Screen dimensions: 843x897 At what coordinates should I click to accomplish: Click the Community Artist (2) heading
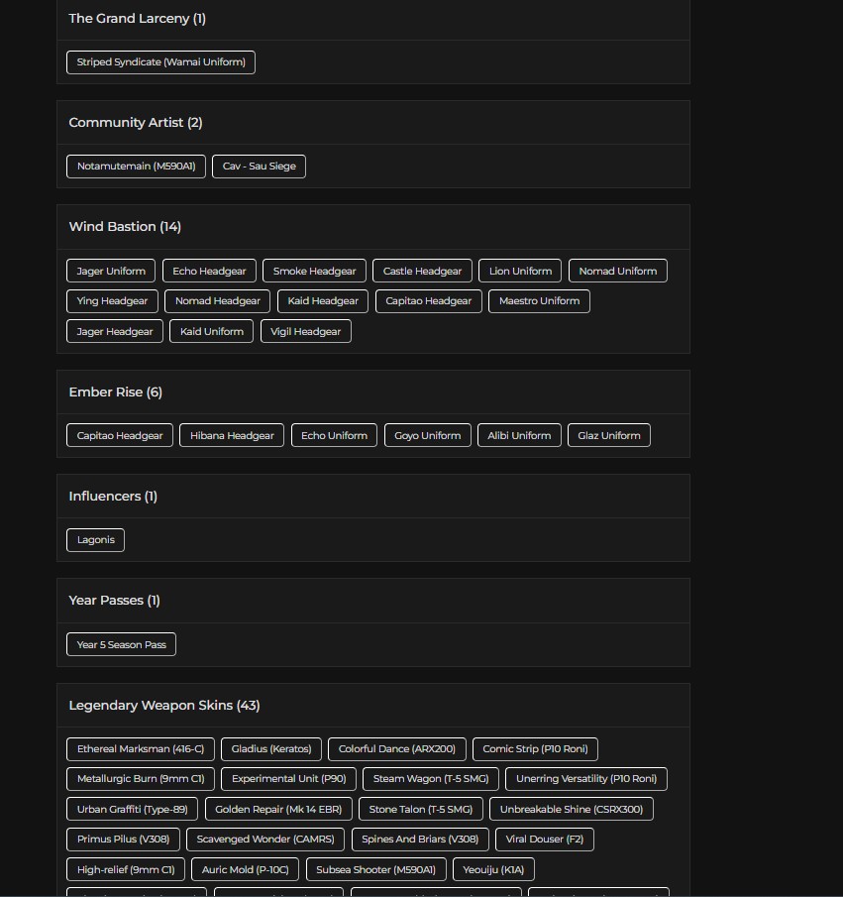136,123
